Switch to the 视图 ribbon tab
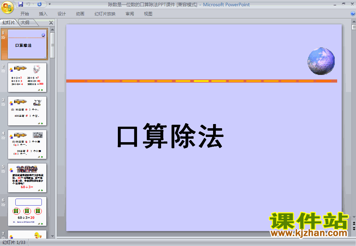 tap(148, 14)
